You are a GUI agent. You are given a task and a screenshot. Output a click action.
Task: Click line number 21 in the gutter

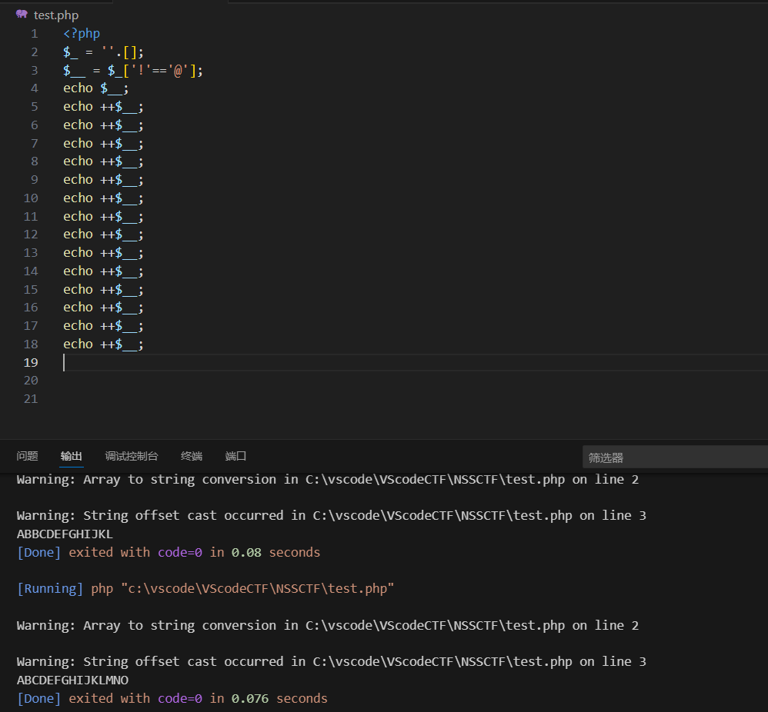click(x=31, y=399)
